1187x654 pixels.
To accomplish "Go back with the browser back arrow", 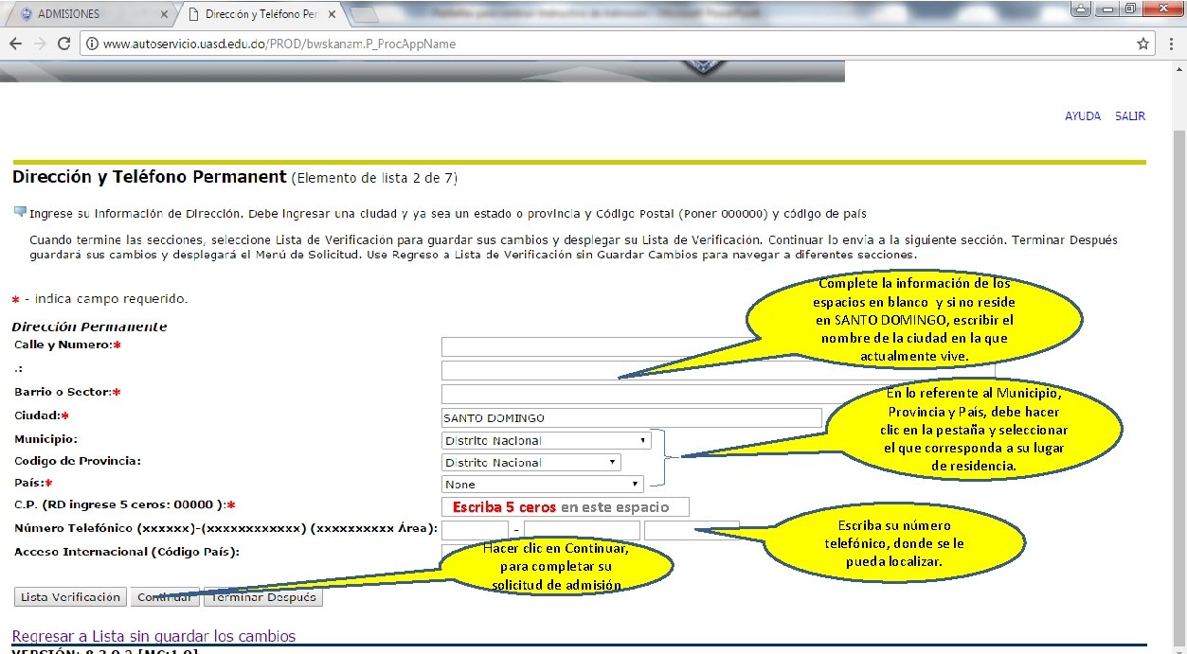I will (x=16, y=44).
